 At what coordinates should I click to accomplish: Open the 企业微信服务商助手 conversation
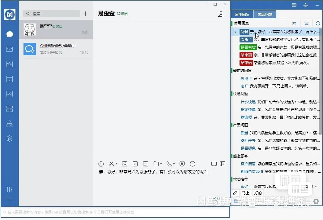pyautogui.click(x=56, y=49)
